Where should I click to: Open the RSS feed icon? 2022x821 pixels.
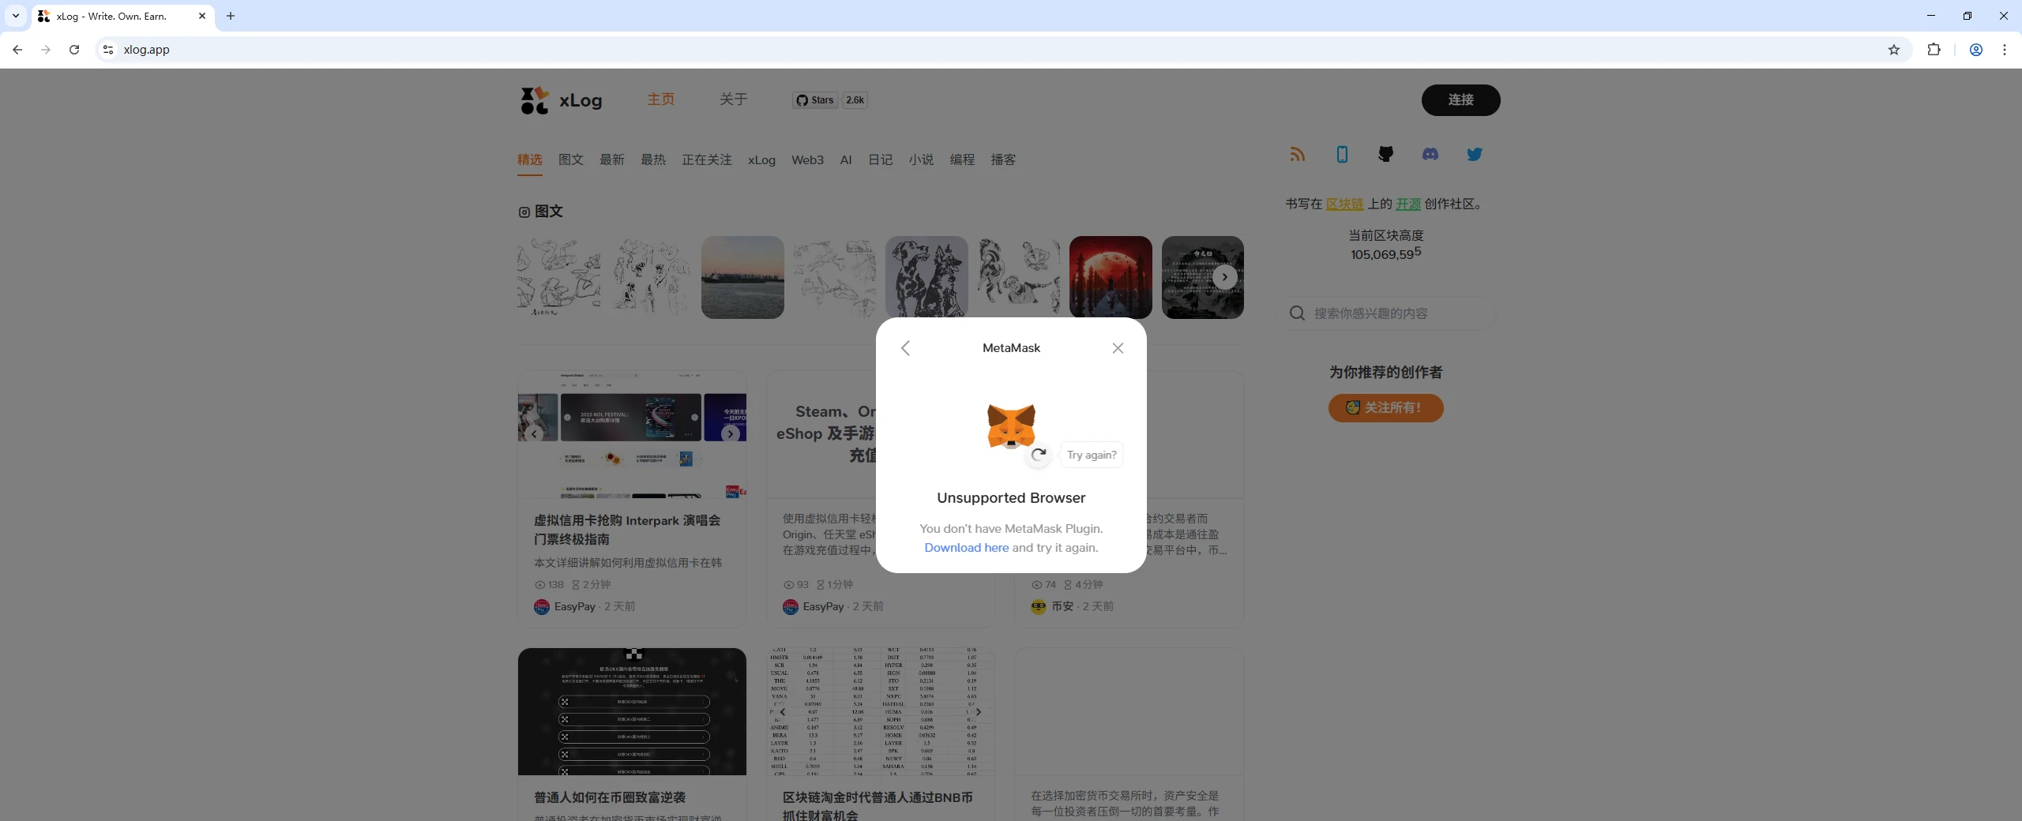point(1298,154)
